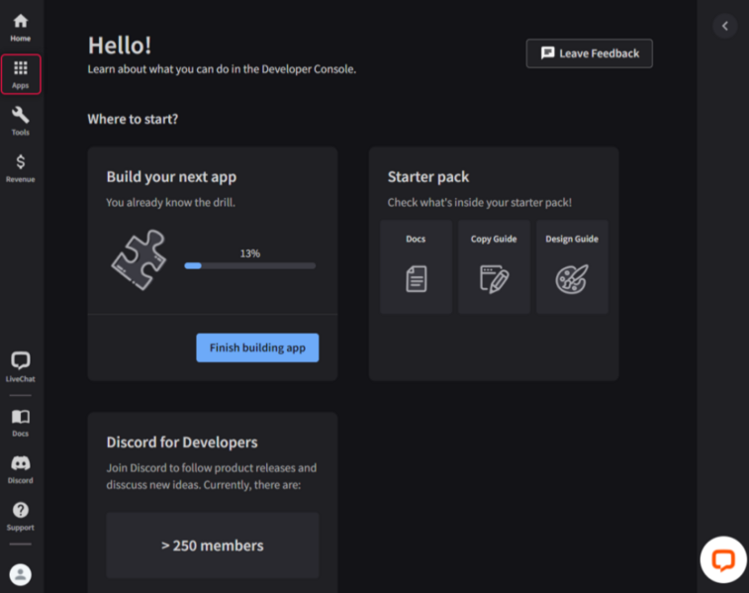Viewport: 749px width, 593px height.
Task: Open the Tools wrench section
Action: click(x=21, y=121)
